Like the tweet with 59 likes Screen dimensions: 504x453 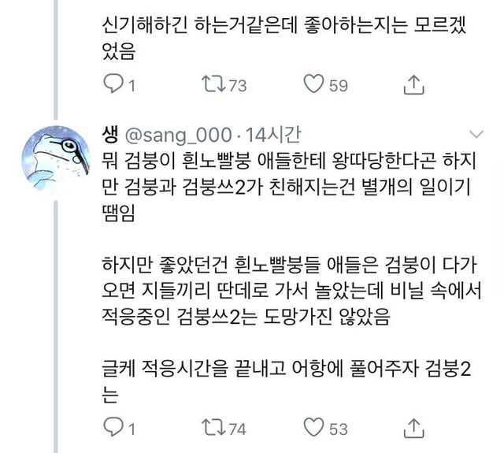[x=314, y=84]
